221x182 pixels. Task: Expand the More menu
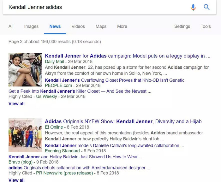click(x=122, y=26)
